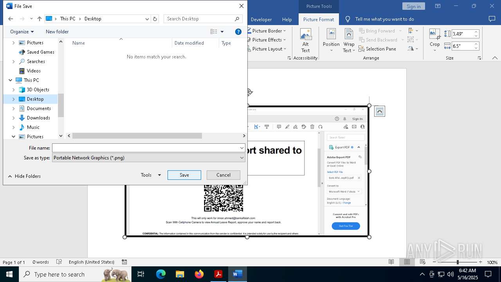Image resolution: width=501 pixels, height=282 pixels.
Task: Select Videos in the folder tree
Action: (x=34, y=71)
